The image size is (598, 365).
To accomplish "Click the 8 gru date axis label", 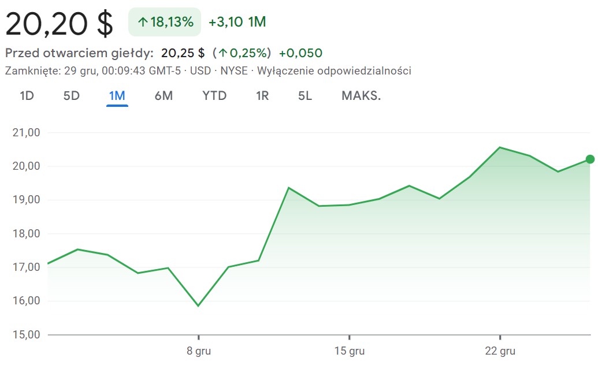I will [198, 351].
